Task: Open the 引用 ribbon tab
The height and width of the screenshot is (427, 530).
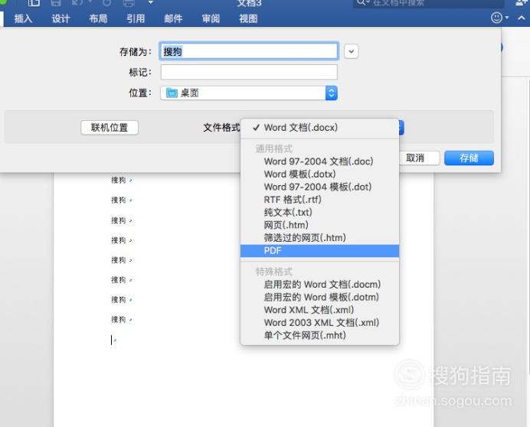Action: (136, 18)
